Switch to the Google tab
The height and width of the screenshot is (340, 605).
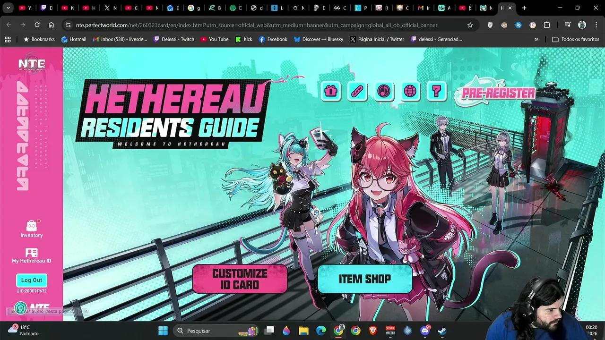point(194,8)
